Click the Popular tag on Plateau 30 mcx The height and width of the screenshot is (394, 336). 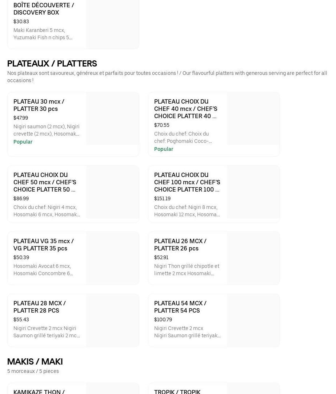[x=23, y=142]
